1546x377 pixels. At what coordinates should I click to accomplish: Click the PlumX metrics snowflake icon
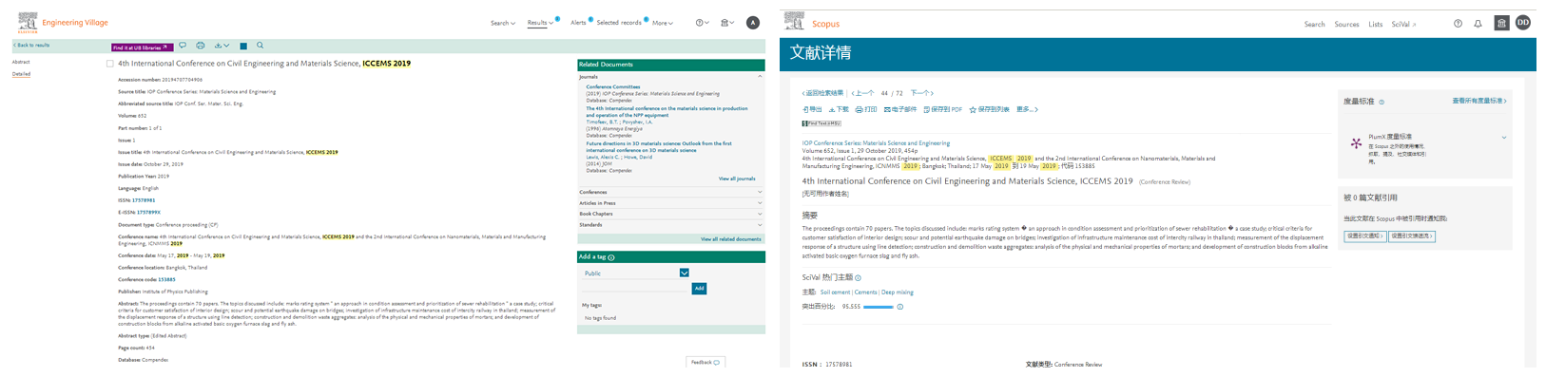point(1356,143)
